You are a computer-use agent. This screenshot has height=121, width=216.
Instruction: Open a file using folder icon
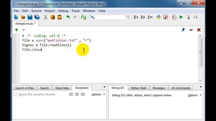[23, 17]
